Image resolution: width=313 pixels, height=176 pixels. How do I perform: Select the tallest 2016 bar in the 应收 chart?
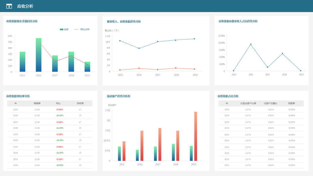pyautogui.click(x=38, y=55)
